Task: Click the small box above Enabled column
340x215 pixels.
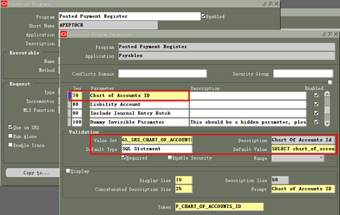Action: [330, 82]
